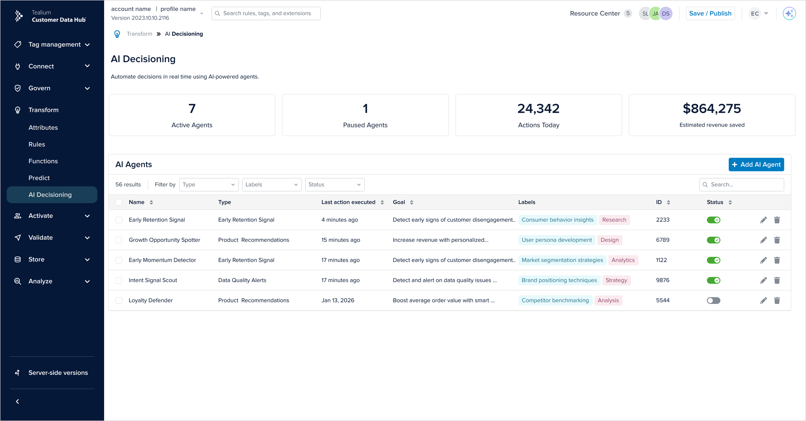Click the AI assistant sparkle icon
The width and height of the screenshot is (806, 421).
789,14
